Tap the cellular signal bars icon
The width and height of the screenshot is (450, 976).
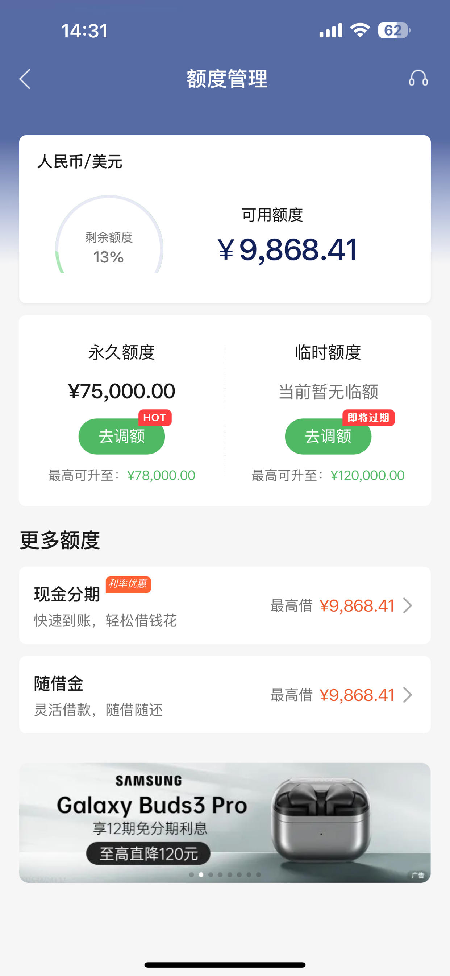(331, 30)
